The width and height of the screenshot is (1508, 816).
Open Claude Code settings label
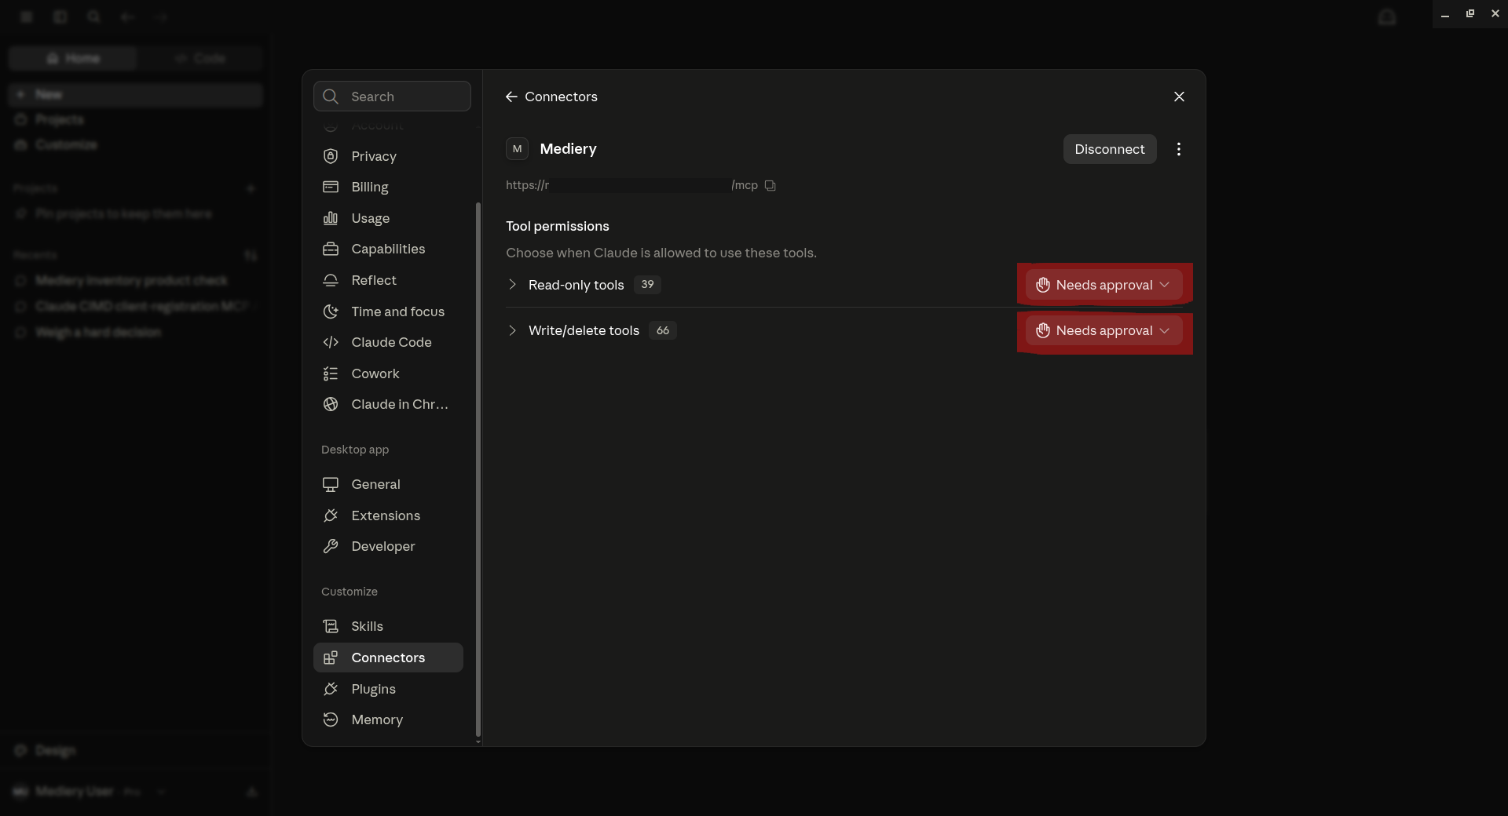pos(391,342)
